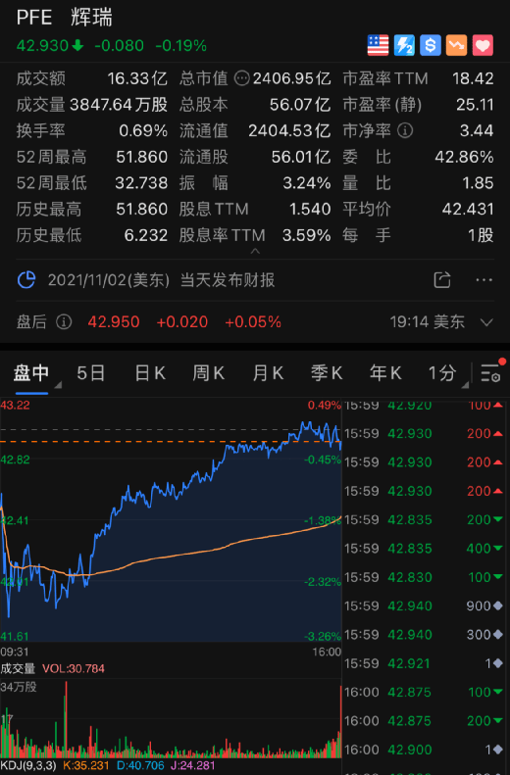This screenshot has width=510, height=775.
Task: Switch to the 5日 chart tab
Action: click(x=91, y=372)
